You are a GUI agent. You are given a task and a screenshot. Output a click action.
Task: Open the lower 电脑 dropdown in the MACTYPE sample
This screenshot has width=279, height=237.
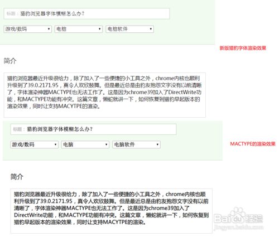[x=85, y=144]
